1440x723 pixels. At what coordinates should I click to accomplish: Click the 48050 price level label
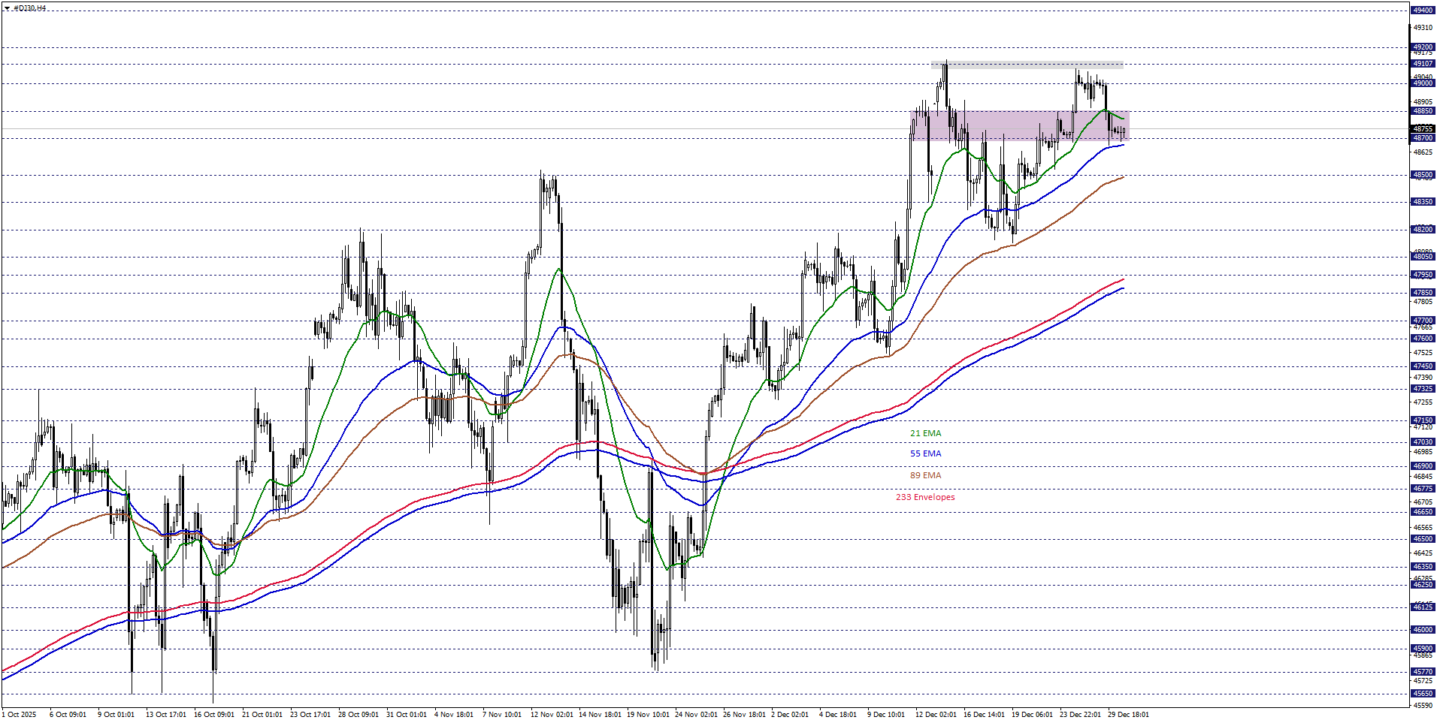1423,257
